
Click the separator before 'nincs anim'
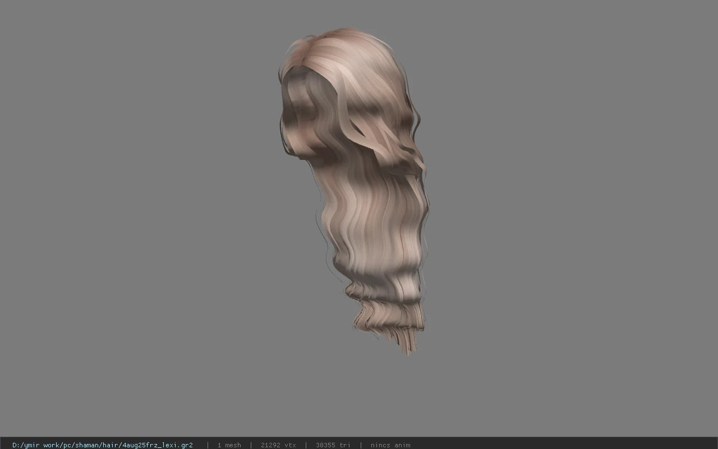(361, 445)
